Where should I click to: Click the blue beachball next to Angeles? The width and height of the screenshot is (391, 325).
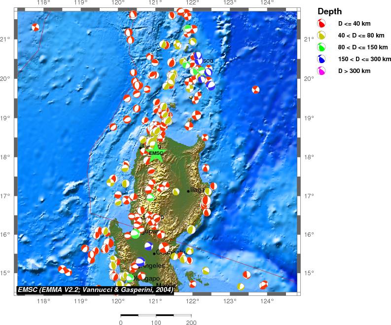tap(141, 261)
